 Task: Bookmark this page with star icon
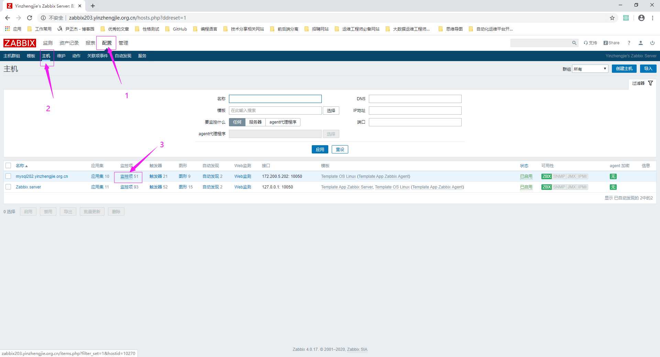pyautogui.click(x=612, y=18)
